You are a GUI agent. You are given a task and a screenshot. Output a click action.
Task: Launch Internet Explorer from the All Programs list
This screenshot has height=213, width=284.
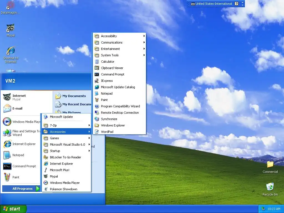pos(67,164)
